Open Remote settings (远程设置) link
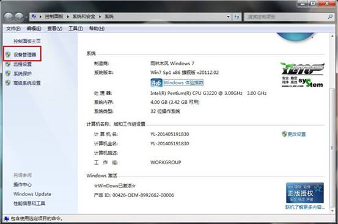This screenshot has width=338, height=224. point(23,64)
